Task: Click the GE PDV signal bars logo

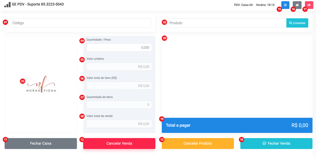Action: 7,5
